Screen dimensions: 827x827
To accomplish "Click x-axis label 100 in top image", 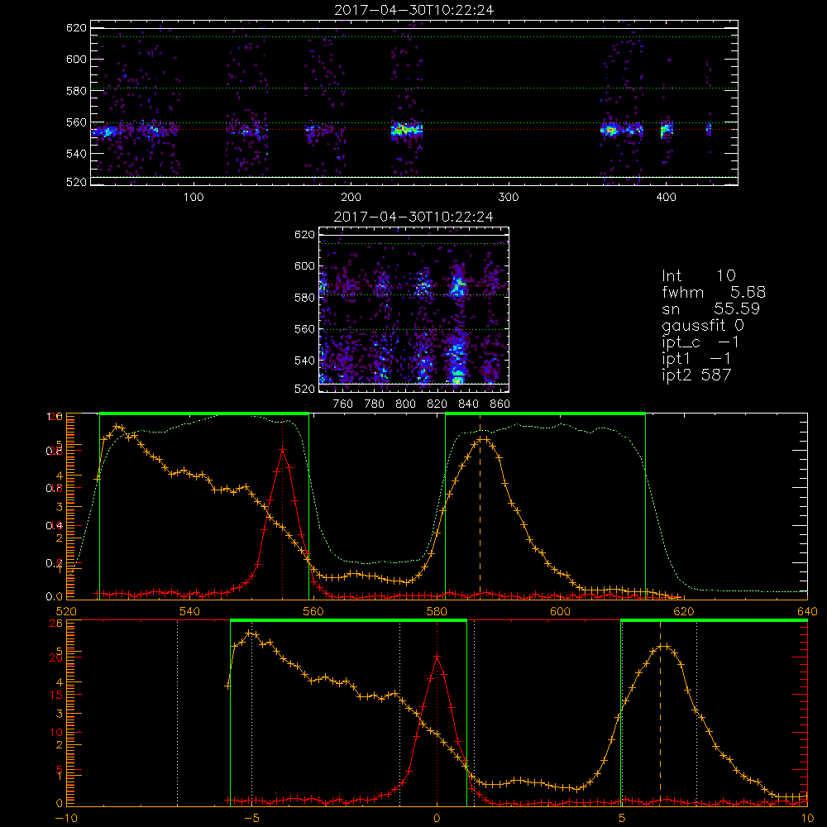I will pos(194,198).
